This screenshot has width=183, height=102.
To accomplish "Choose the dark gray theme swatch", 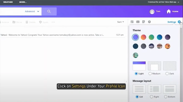I will [x=143, y=46].
